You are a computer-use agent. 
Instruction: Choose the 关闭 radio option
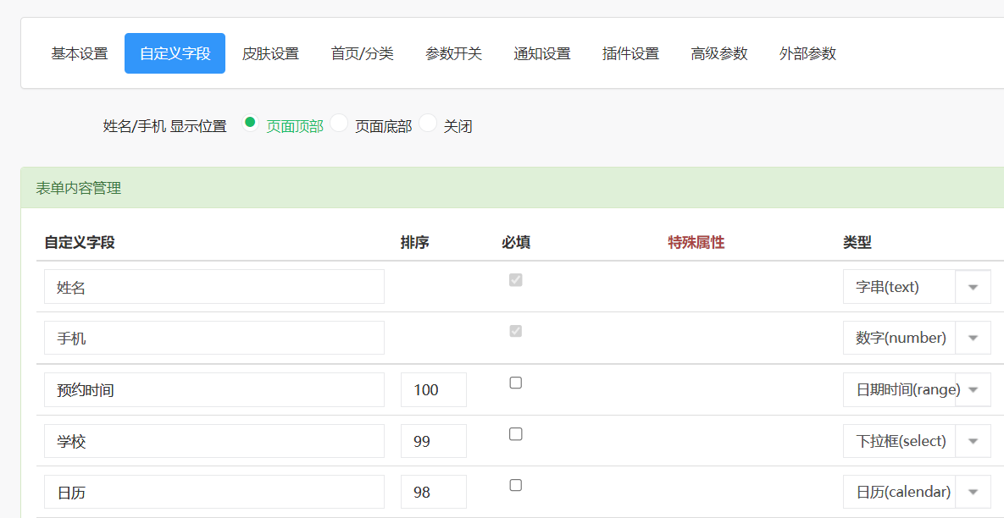(x=429, y=123)
